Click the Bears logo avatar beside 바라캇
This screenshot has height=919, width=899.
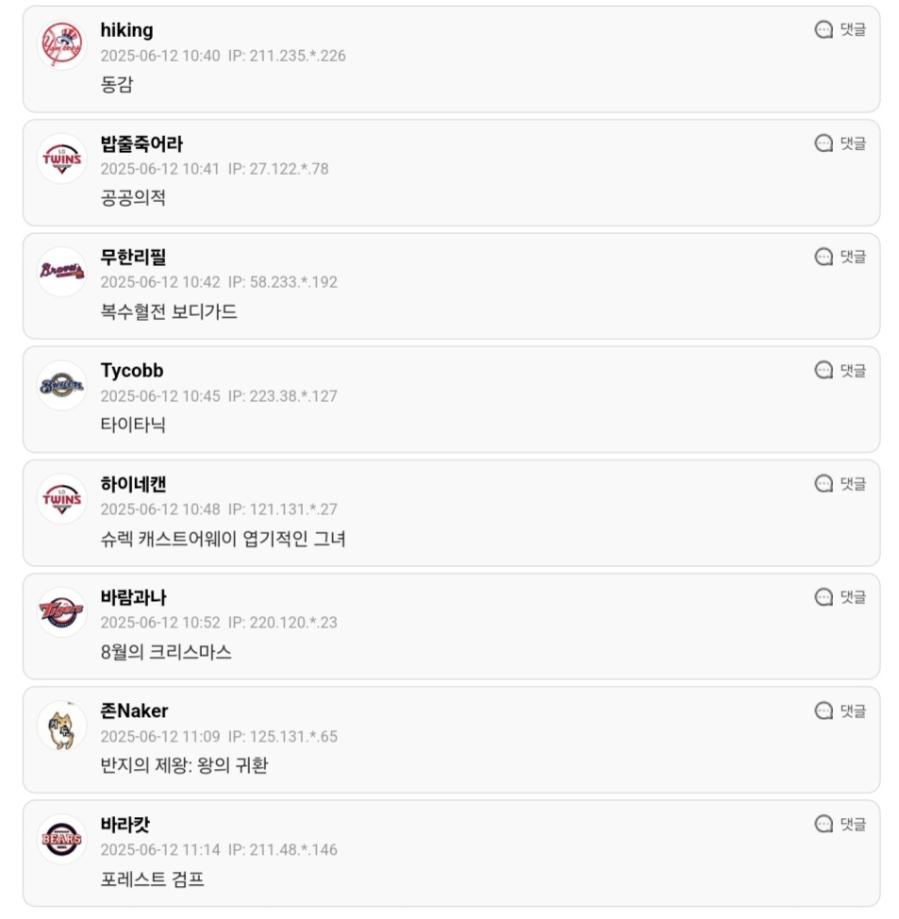coord(61,839)
